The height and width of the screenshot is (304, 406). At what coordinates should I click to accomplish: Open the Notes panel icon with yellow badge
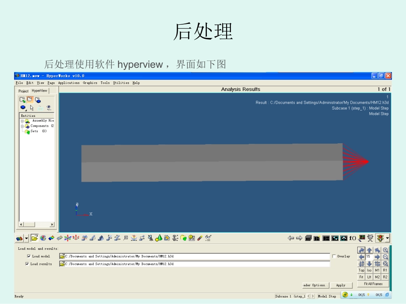[191, 238]
